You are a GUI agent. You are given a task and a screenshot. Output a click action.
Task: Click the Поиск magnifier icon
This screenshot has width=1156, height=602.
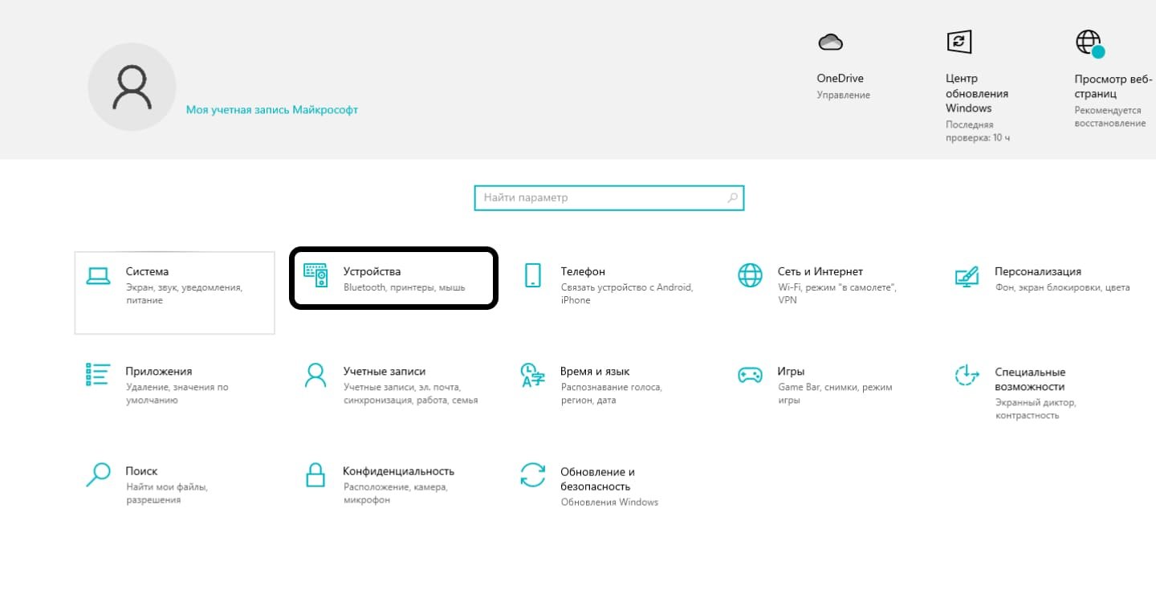[98, 474]
